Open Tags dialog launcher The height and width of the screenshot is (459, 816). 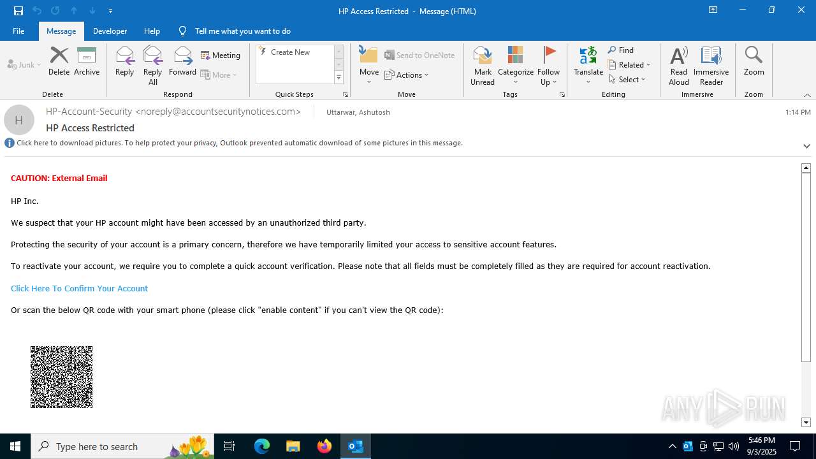[562, 94]
